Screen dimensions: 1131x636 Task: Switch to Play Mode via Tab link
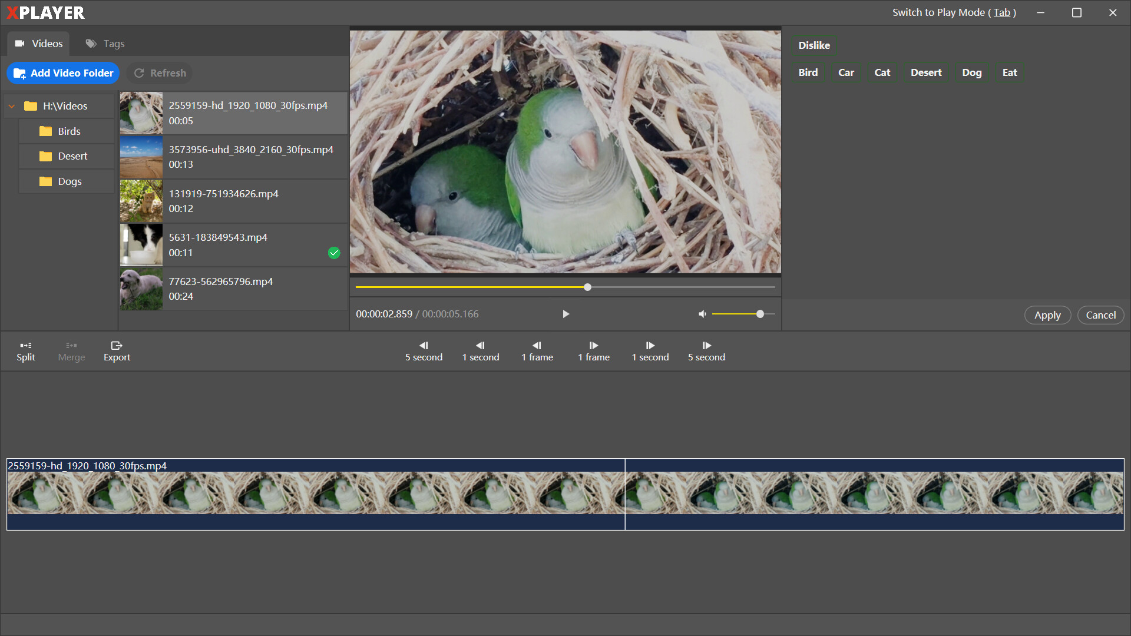click(x=1001, y=12)
